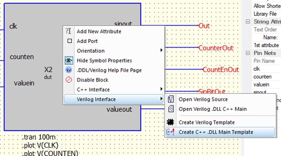Click the Name: property field
The width and height of the screenshot is (281, 156).
click(266, 38)
